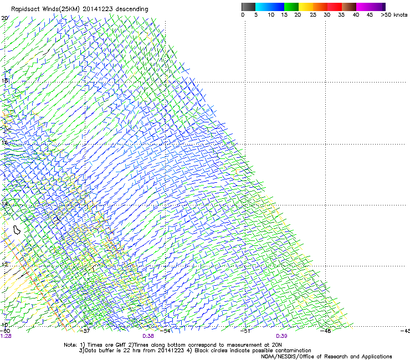This screenshot has width=410, height=360.
Task: Pick the red 30-35 knots legend swatch
Action: click(335, 7)
